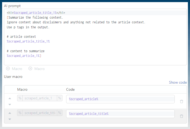The image size is (190, 129).
Task: Click the '# article context' line in prompt
Action: pyautogui.click(x=21, y=37)
